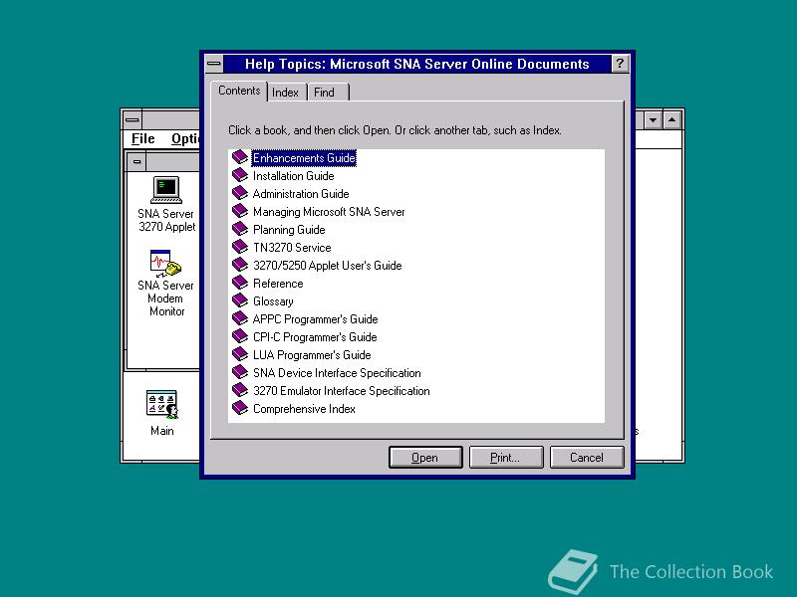Click the Comprehensive Index book icon
This screenshot has width=797, height=597.
(240, 408)
